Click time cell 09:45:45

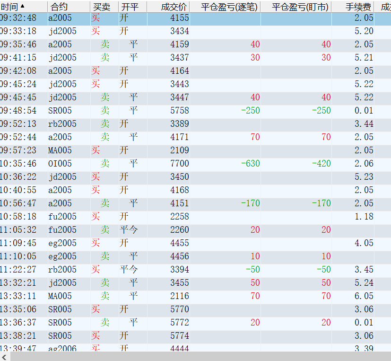(18, 97)
